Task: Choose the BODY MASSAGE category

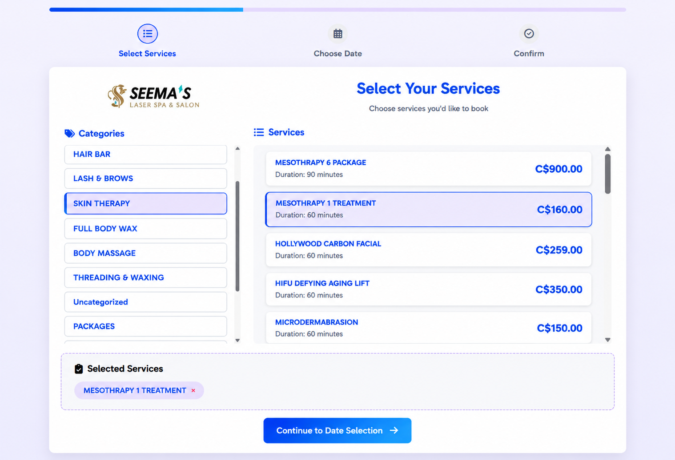Action: click(x=146, y=253)
